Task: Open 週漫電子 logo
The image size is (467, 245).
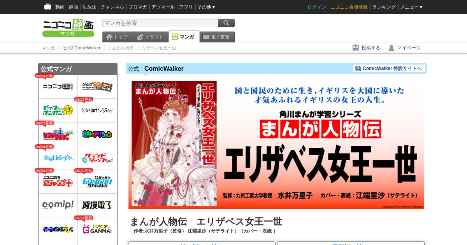Action: 97,205
